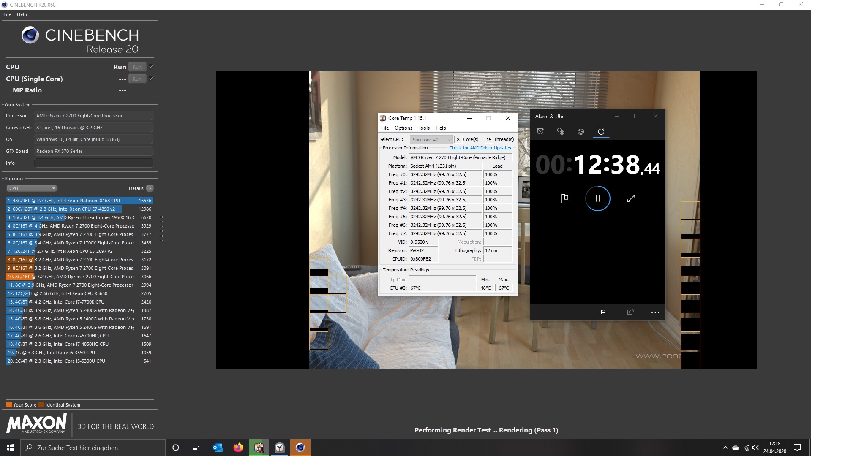This screenshot has width=845, height=475.
Task: Open the Cinebench File menu
Action: tap(7, 14)
